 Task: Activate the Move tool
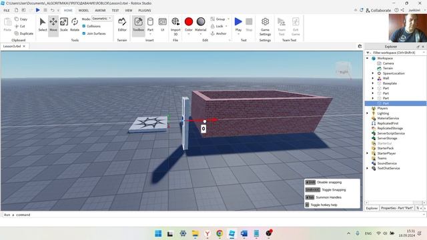tap(53, 25)
